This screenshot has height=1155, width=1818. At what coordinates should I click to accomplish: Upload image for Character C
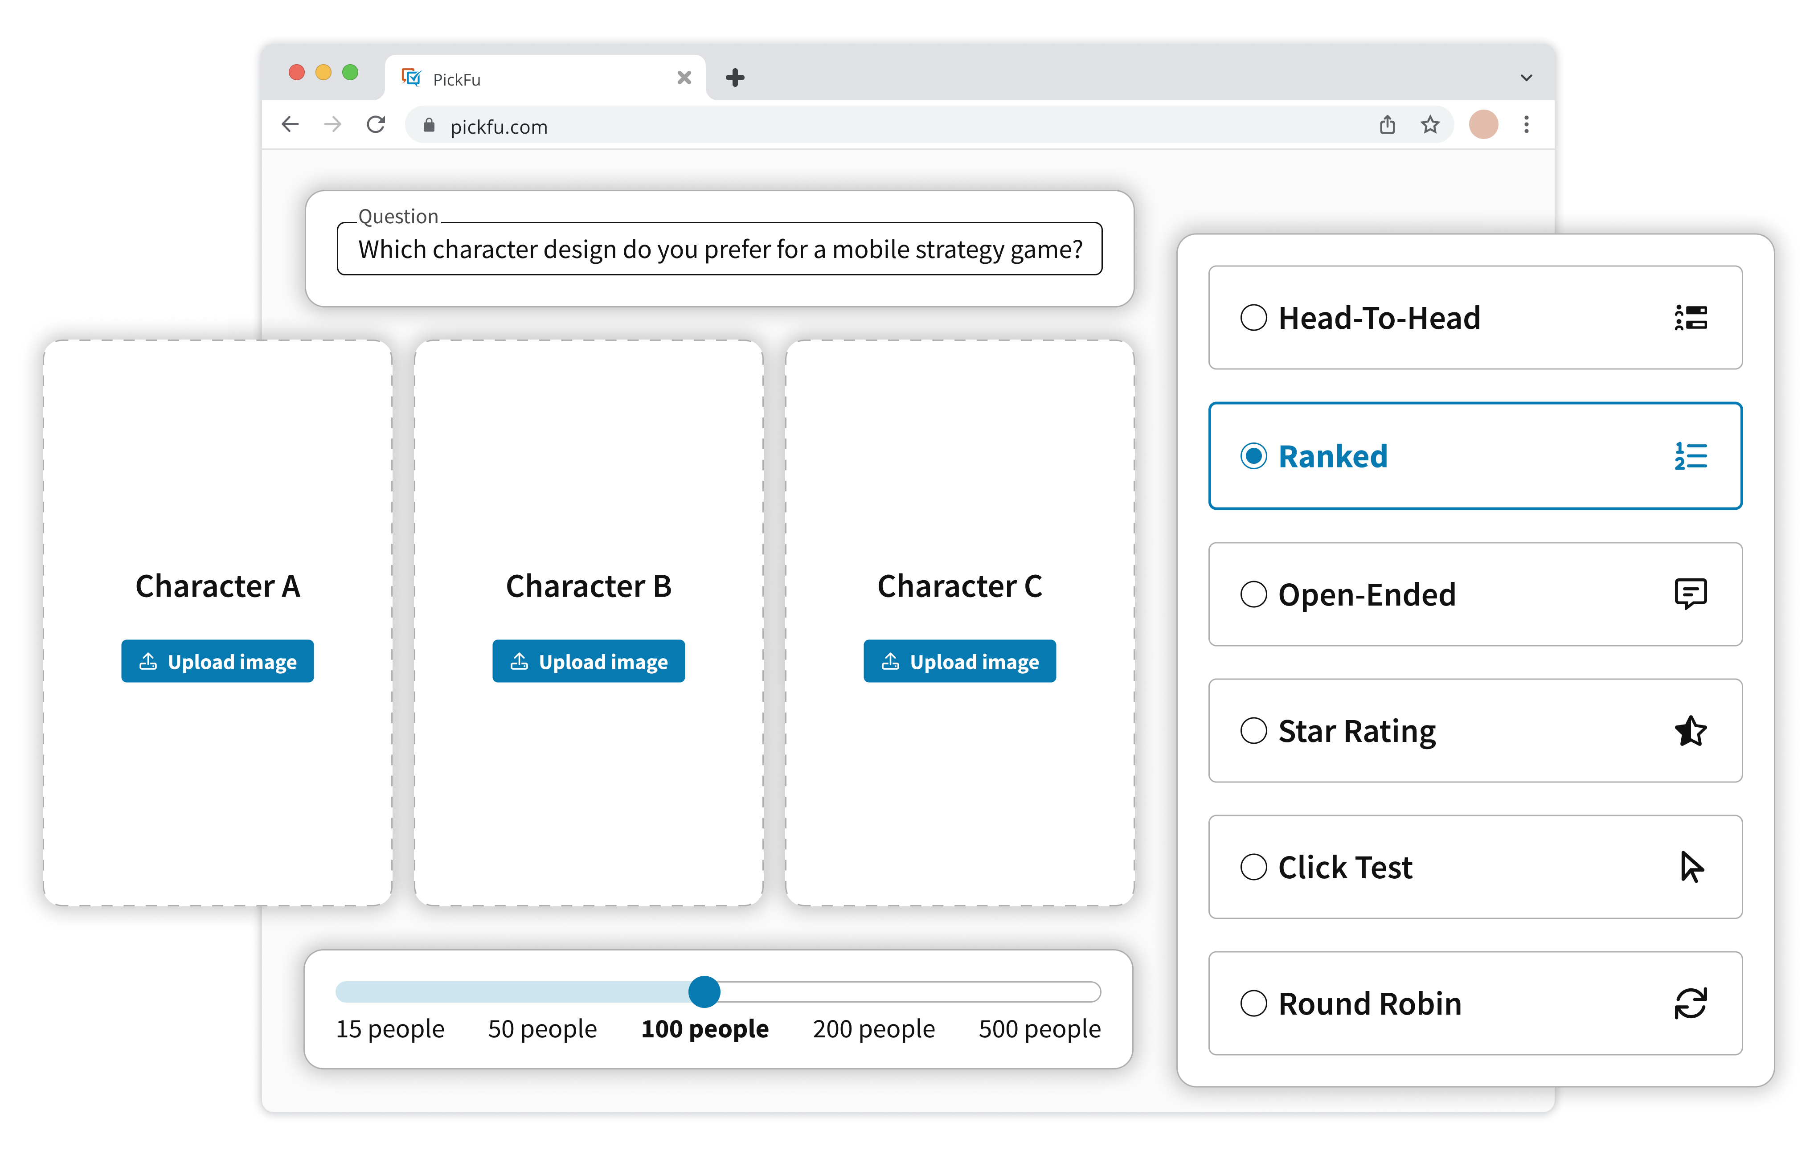pyautogui.click(x=960, y=661)
